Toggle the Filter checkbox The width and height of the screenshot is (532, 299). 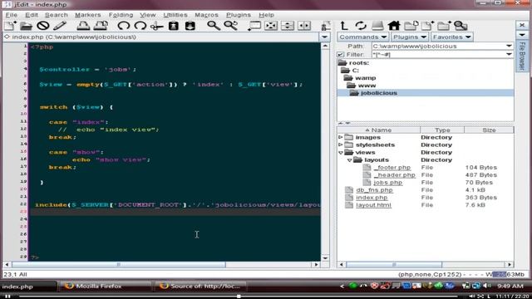click(x=341, y=54)
